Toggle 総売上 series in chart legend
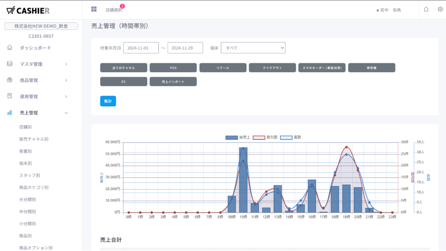Image resolution: width=446 pixels, height=251 pixels. coord(238,137)
